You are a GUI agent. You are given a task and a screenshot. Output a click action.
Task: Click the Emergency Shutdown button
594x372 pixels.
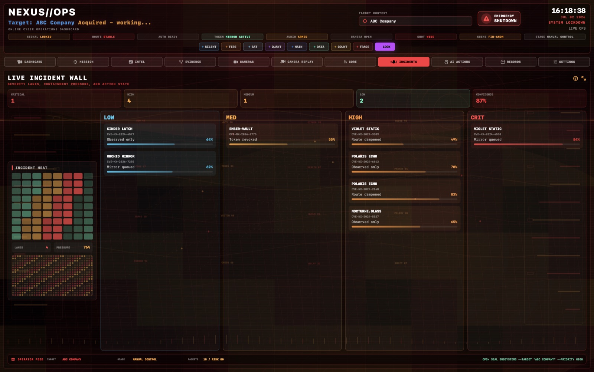pyautogui.click(x=499, y=19)
